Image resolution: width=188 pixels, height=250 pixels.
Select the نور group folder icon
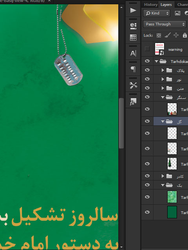(x=169, y=79)
